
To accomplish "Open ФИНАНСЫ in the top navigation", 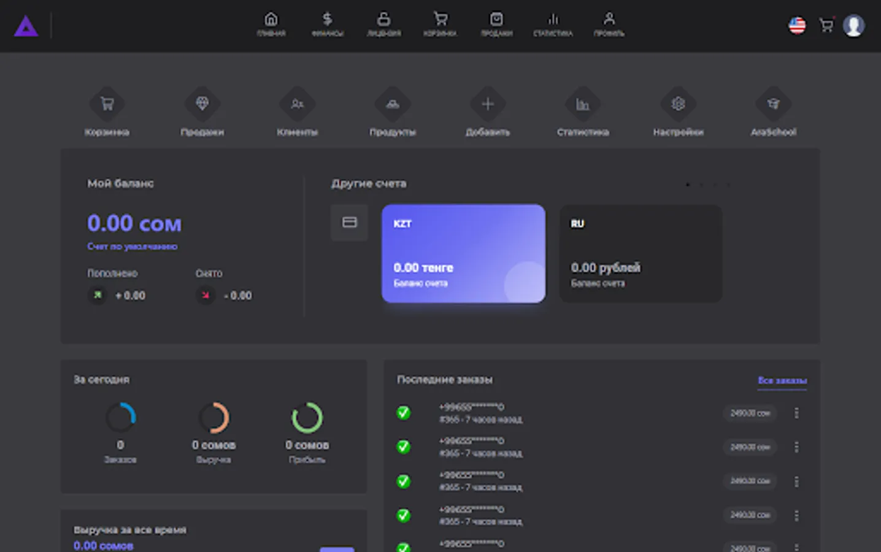I will 328,25.
